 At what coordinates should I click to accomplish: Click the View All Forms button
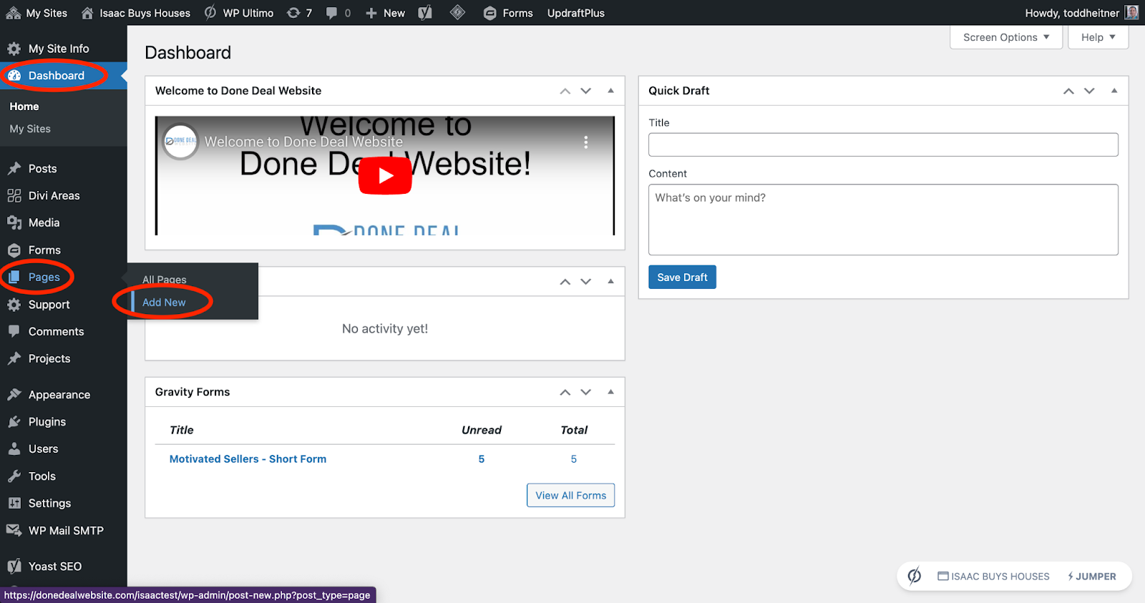pyautogui.click(x=570, y=496)
